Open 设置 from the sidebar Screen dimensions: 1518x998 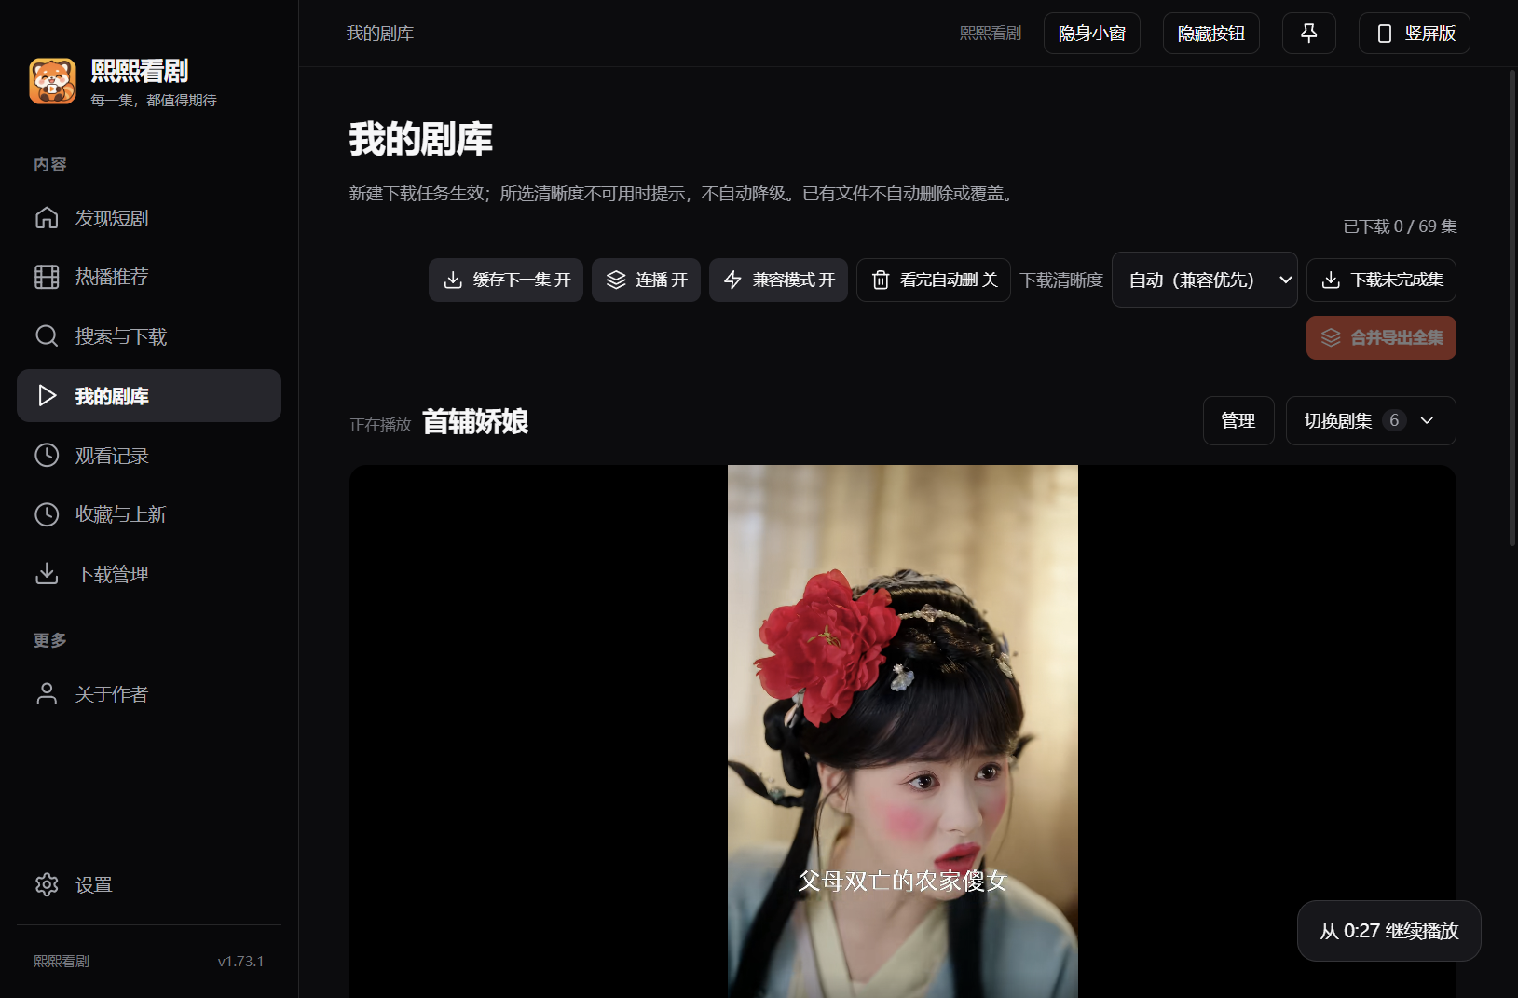149,884
